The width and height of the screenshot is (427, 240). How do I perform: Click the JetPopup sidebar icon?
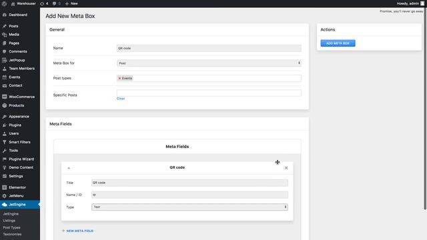point(5,60)
